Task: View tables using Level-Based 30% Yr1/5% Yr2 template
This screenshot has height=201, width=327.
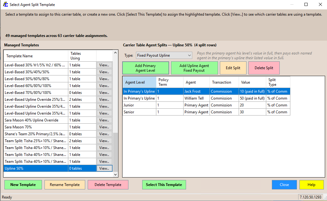Action: (x=104, y=65)
